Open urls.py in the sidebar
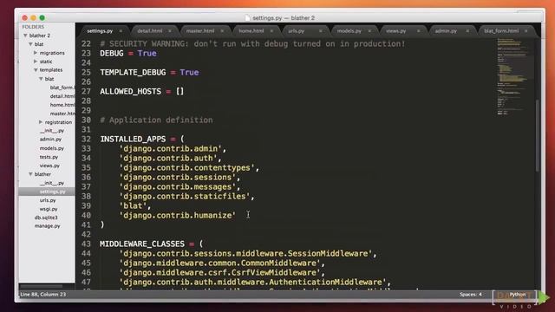The width and height of the screenshot is (555, 312). (x=48, y=200)
